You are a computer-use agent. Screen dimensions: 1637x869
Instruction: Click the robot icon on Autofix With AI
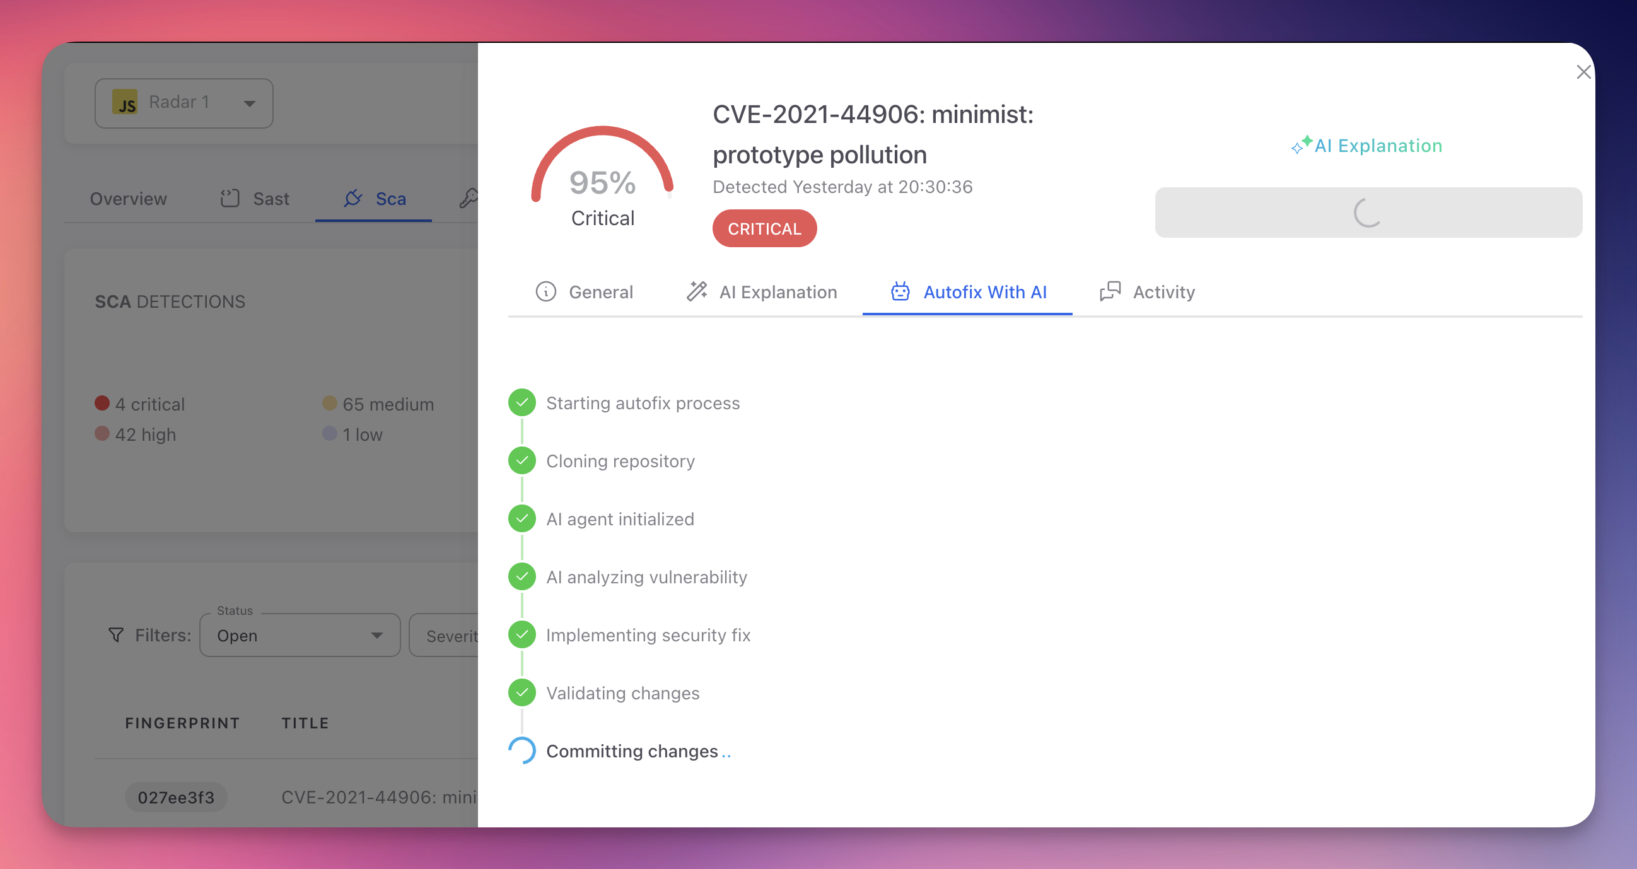tap(900, 291)
